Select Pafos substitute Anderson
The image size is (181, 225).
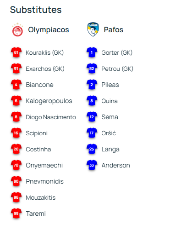click(x=116, y=165)
